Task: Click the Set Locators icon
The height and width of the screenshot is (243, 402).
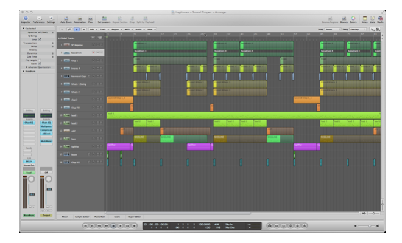Action: [x=104, y=19]
